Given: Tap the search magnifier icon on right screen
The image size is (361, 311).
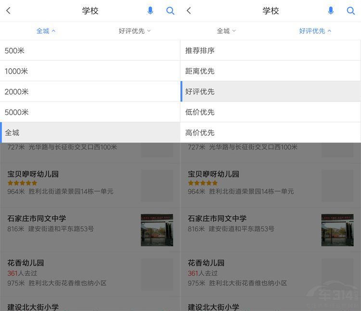Looking at the screenshot, I should 351,11.
